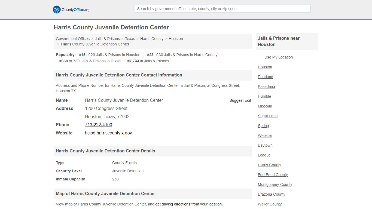
Task: Click get driving directions from your location
Action: (188, 204)
